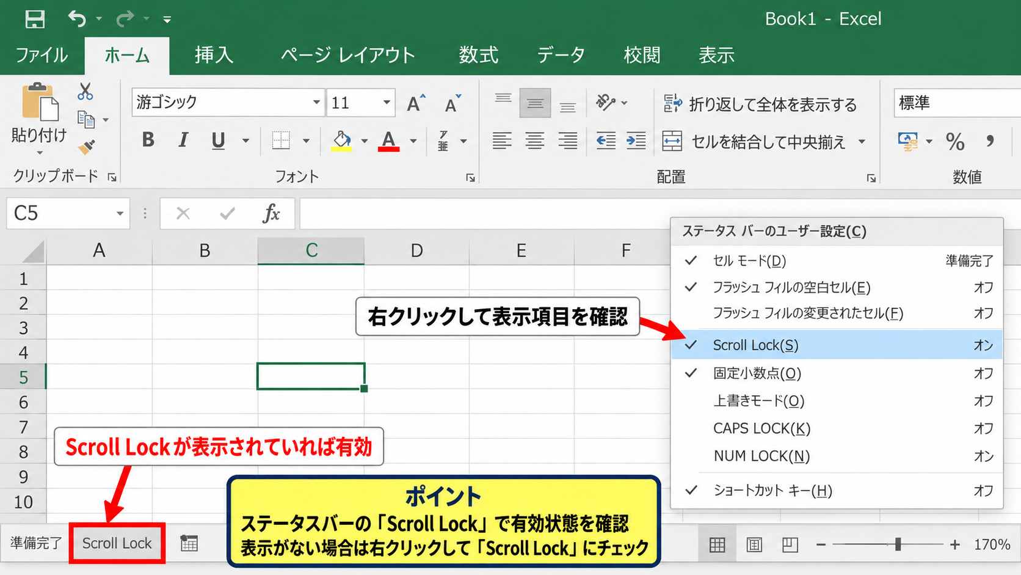Screen dimensions: 1021x575
Task: Apply italic formatting
Action: click(183, 141)
